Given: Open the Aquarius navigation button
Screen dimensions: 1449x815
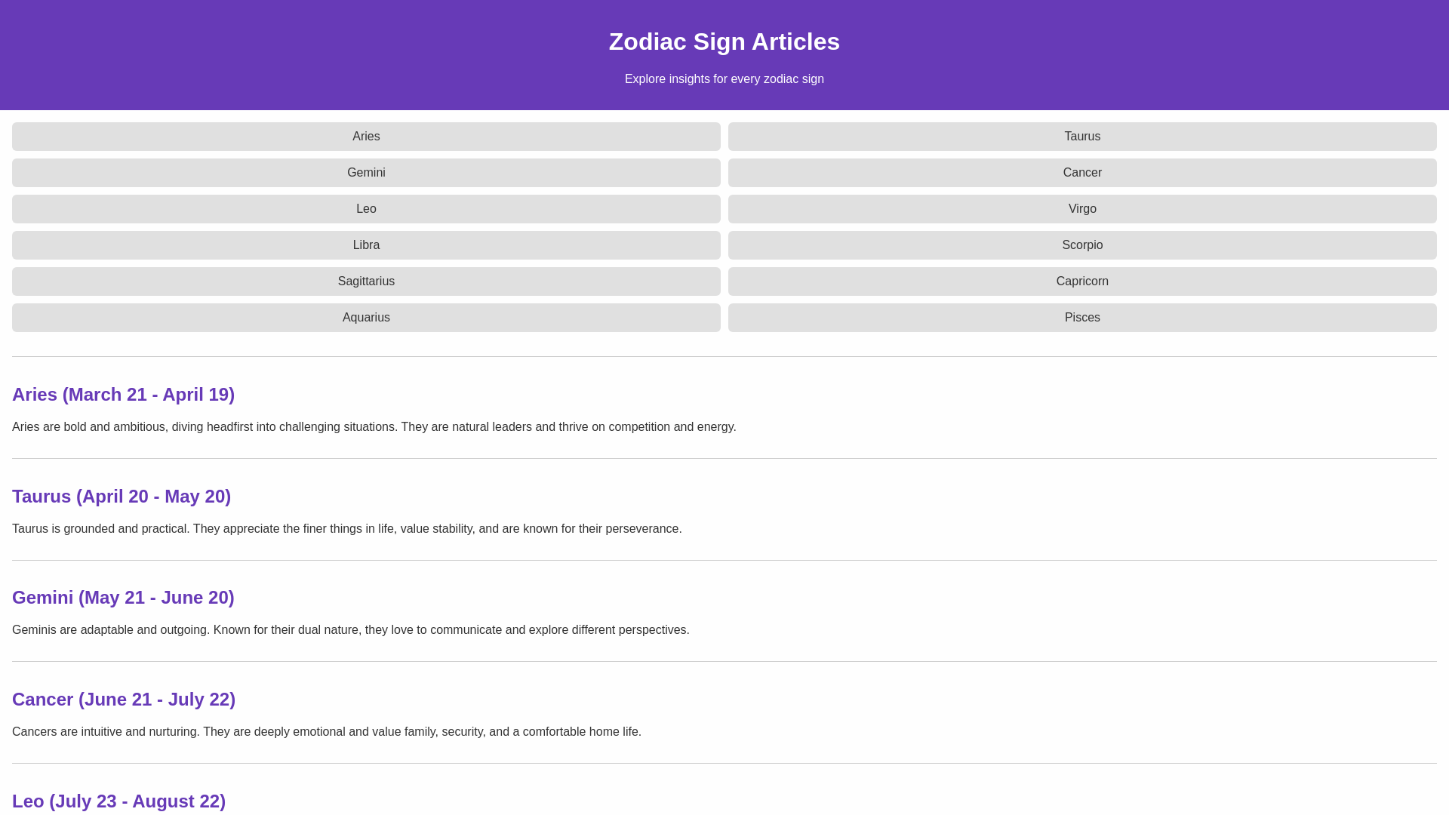Looking at the screenshot, I should 366,318.
